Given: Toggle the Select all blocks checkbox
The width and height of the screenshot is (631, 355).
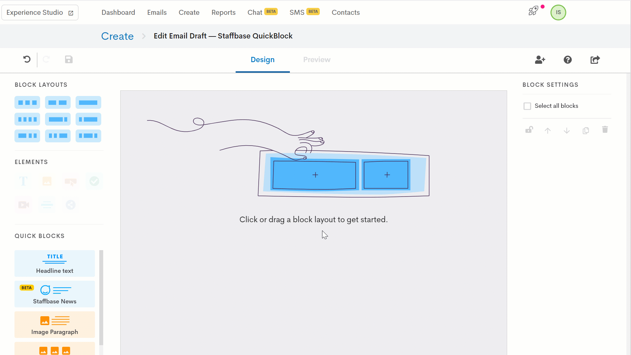Looking at the screenshot, I should (x=527, y=106).
